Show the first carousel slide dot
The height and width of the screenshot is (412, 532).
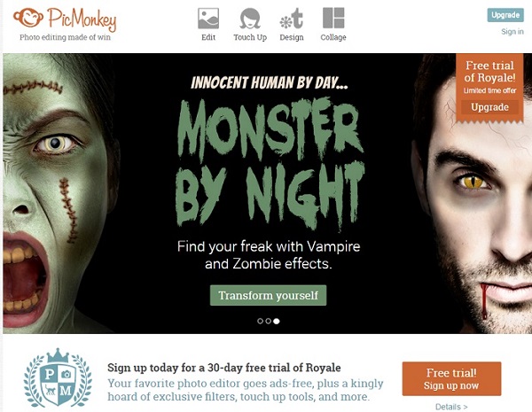260,321
